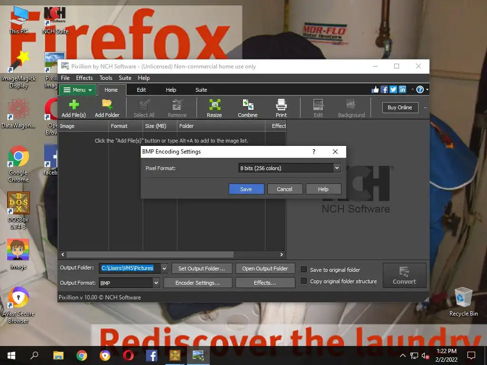Screen dimensions: 487x365
Task: Expand the Pixel Format dropdown
Action: pos(337,168)
